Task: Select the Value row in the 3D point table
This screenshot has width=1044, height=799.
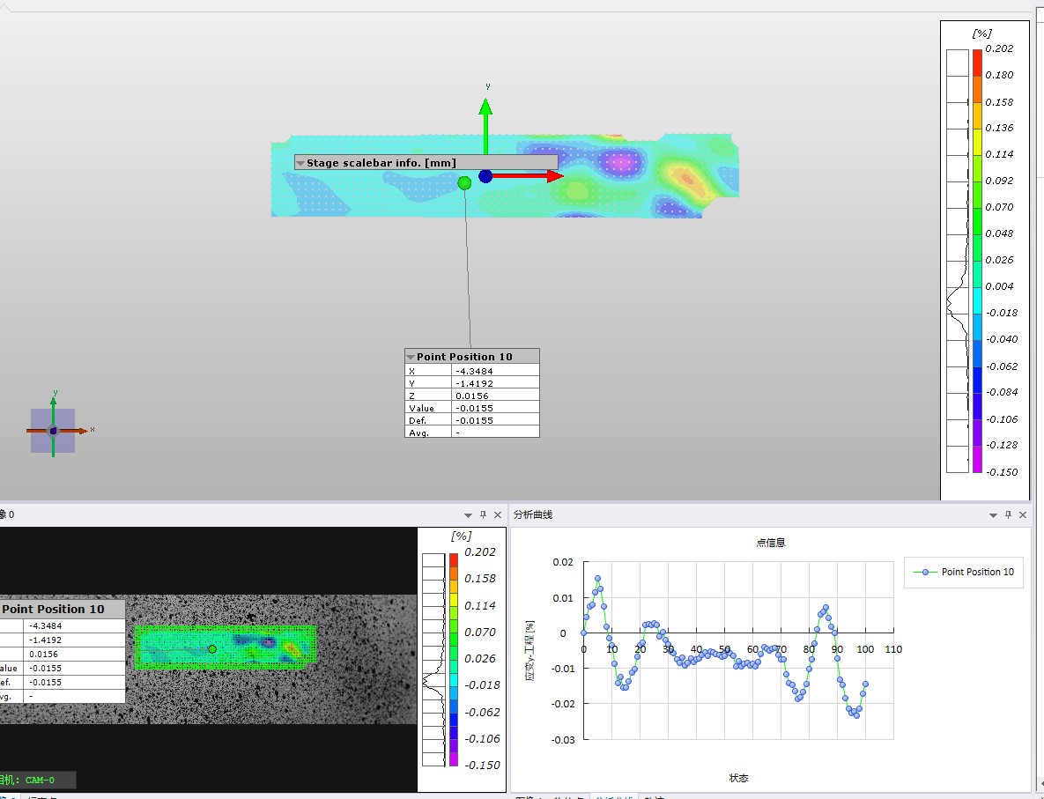Action: 472,408
